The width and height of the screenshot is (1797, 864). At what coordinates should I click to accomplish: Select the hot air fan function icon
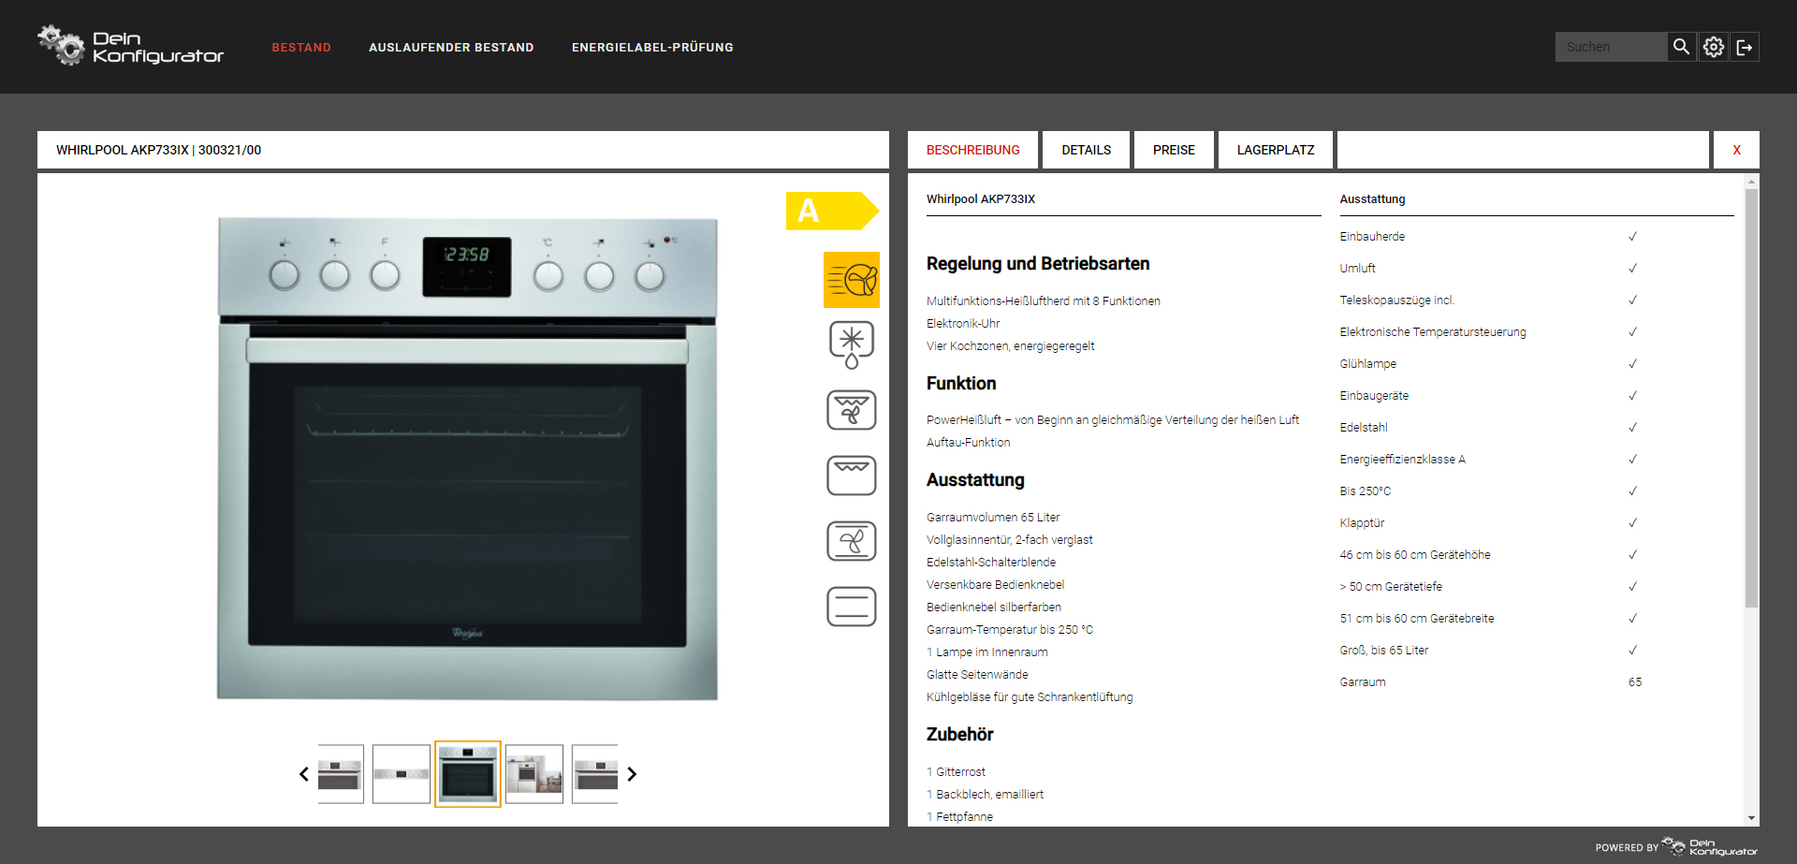tap(851, 280)
